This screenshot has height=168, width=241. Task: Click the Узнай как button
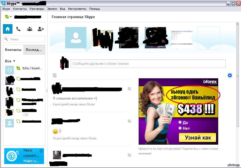click(197, 137)
